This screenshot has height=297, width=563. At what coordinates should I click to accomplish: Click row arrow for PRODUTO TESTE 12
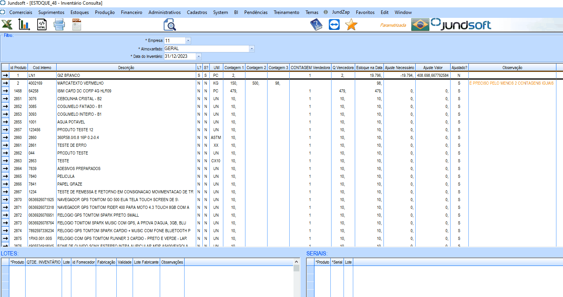click(x=5, y=130)
